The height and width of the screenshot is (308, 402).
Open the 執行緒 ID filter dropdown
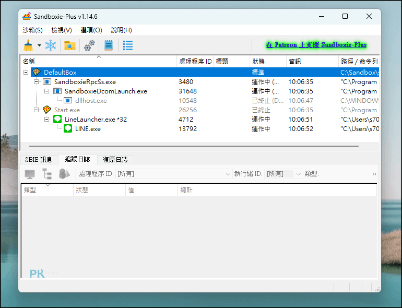[283, 174]
